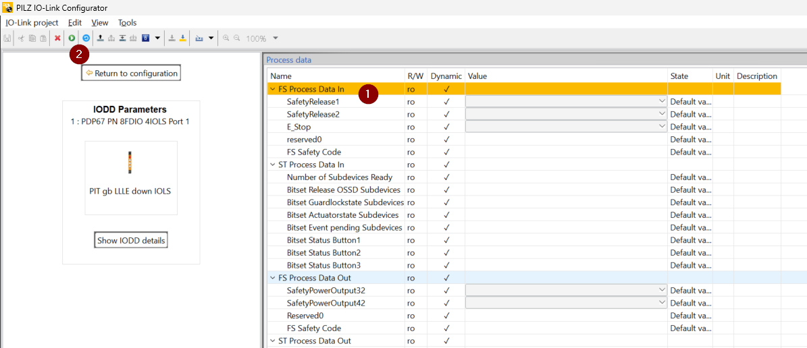Click the Copy icon in toolbar
807x348 pixels.
tap(32, 38)
